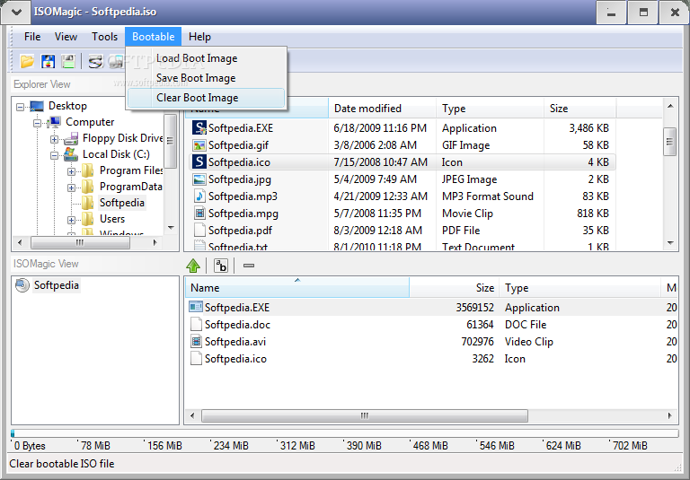This screenshot has height=480, width=690.
Task: Expand the Floppy Disk Drive node
Action: [54, 139]
